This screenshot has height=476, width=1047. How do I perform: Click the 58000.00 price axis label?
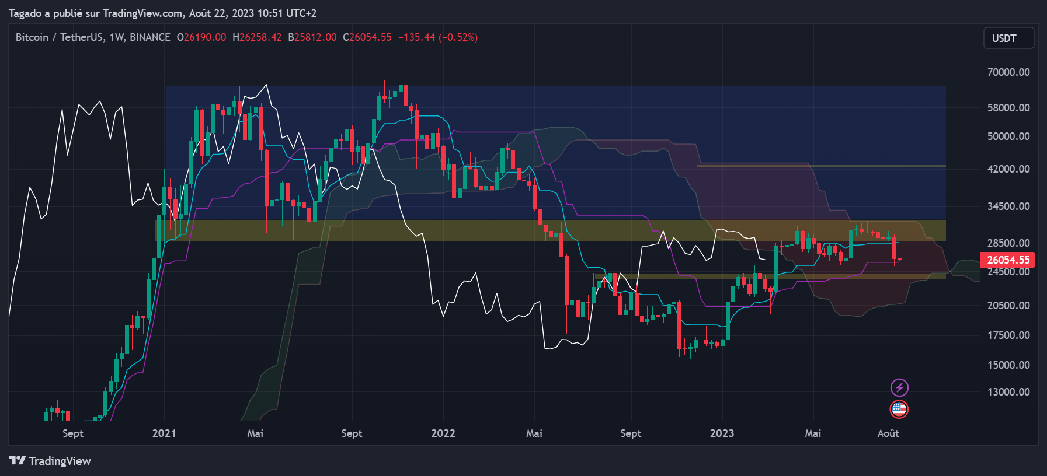pos(1008,108)
